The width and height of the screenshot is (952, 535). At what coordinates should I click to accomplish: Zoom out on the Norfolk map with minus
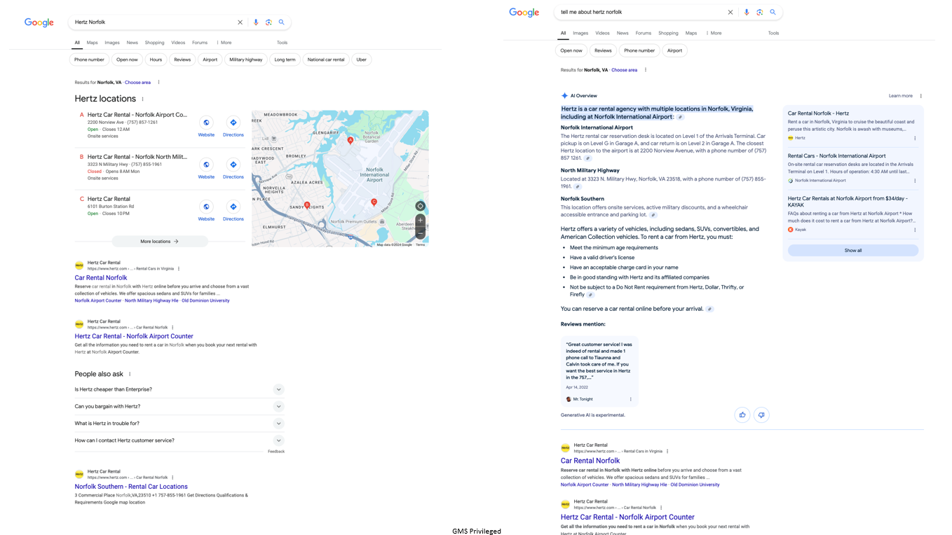pos(420,234)
